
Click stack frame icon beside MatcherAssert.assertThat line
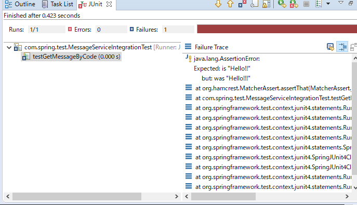pos(189,88)
